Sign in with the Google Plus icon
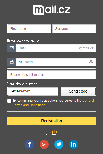103x154 pixels. pyautogui.click(x=44, y=144)
